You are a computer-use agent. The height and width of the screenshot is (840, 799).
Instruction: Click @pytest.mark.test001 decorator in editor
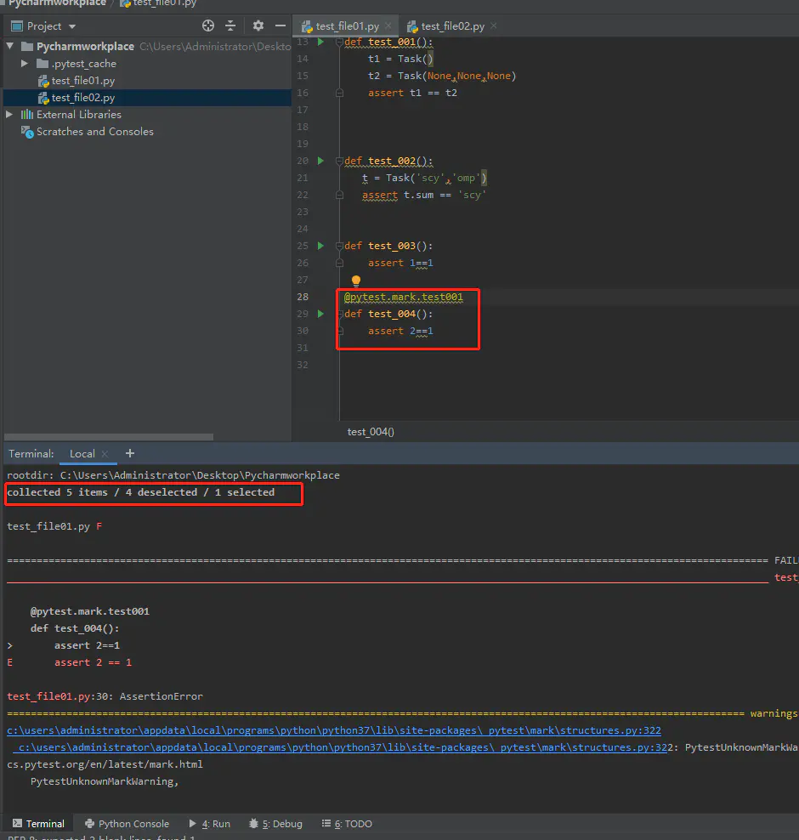[403, 297]
